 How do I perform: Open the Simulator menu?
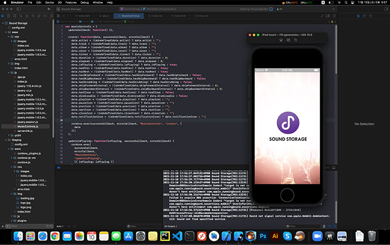17,3
